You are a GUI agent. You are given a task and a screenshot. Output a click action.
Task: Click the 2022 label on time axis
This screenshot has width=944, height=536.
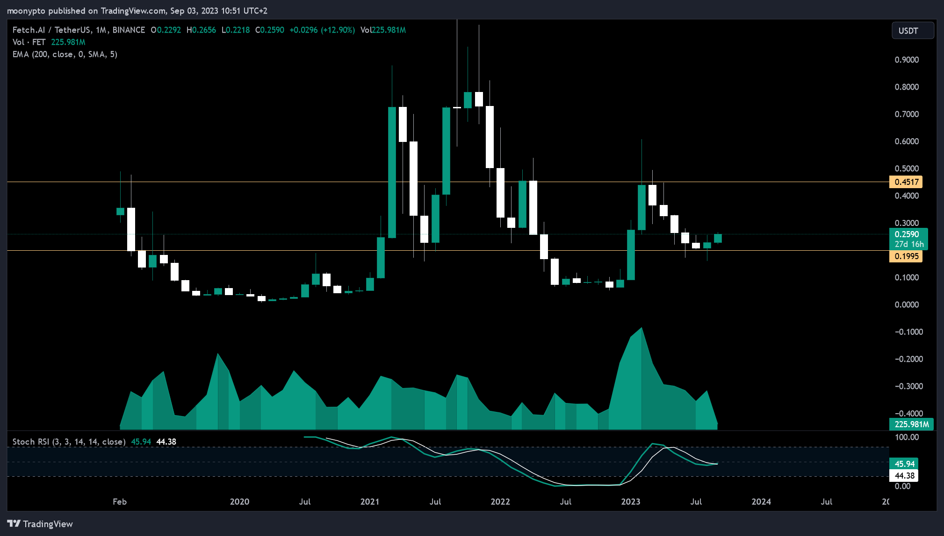(500, 501)
